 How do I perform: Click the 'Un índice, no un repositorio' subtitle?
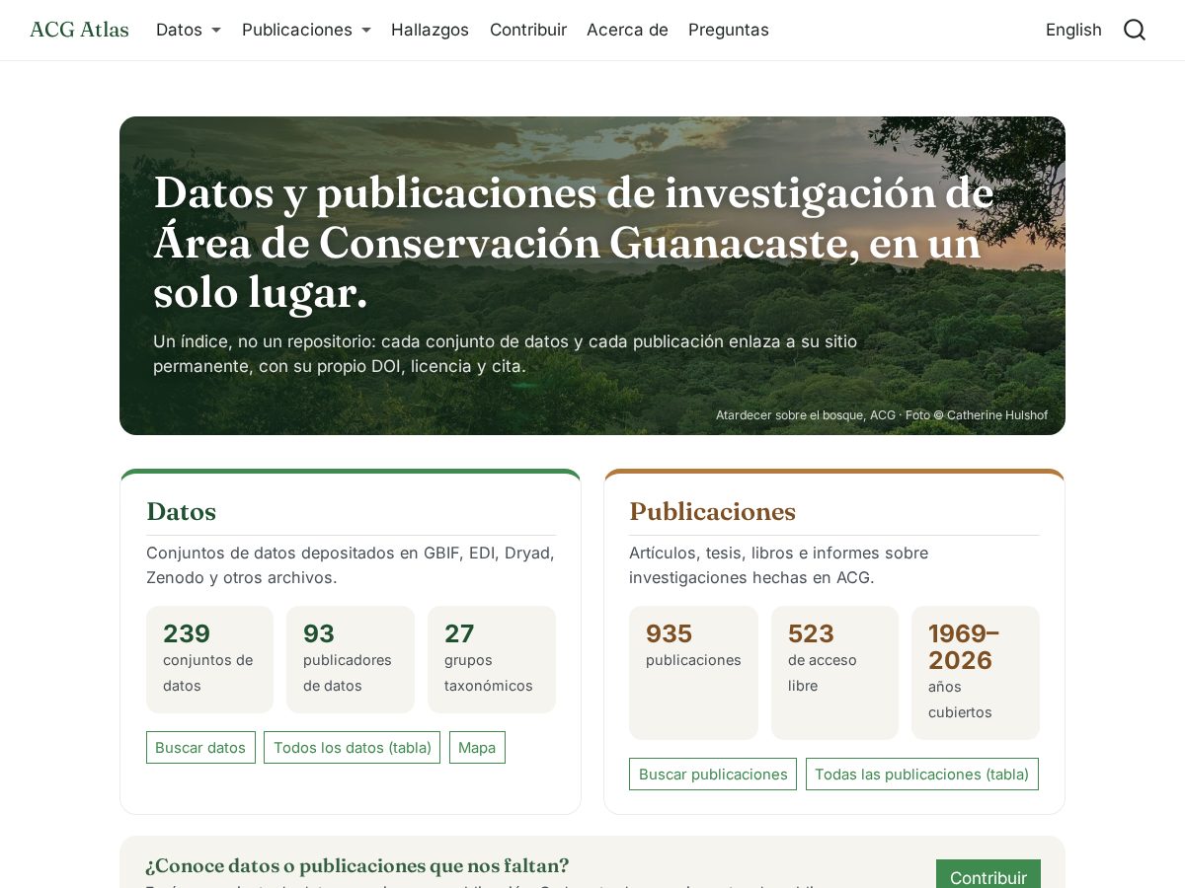click(x=505, y=353)
